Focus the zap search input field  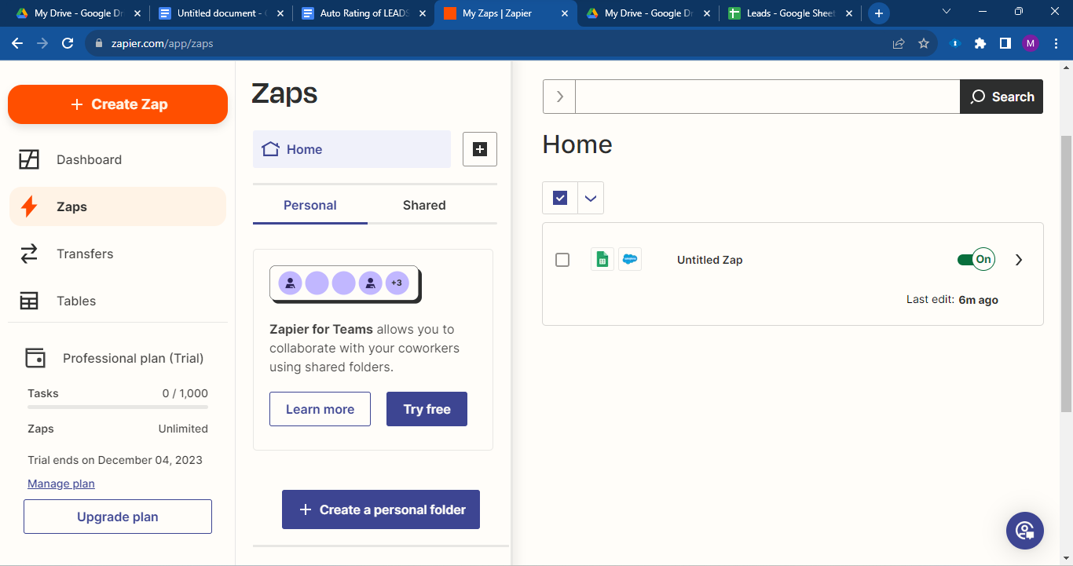click(x=767, y=97)
